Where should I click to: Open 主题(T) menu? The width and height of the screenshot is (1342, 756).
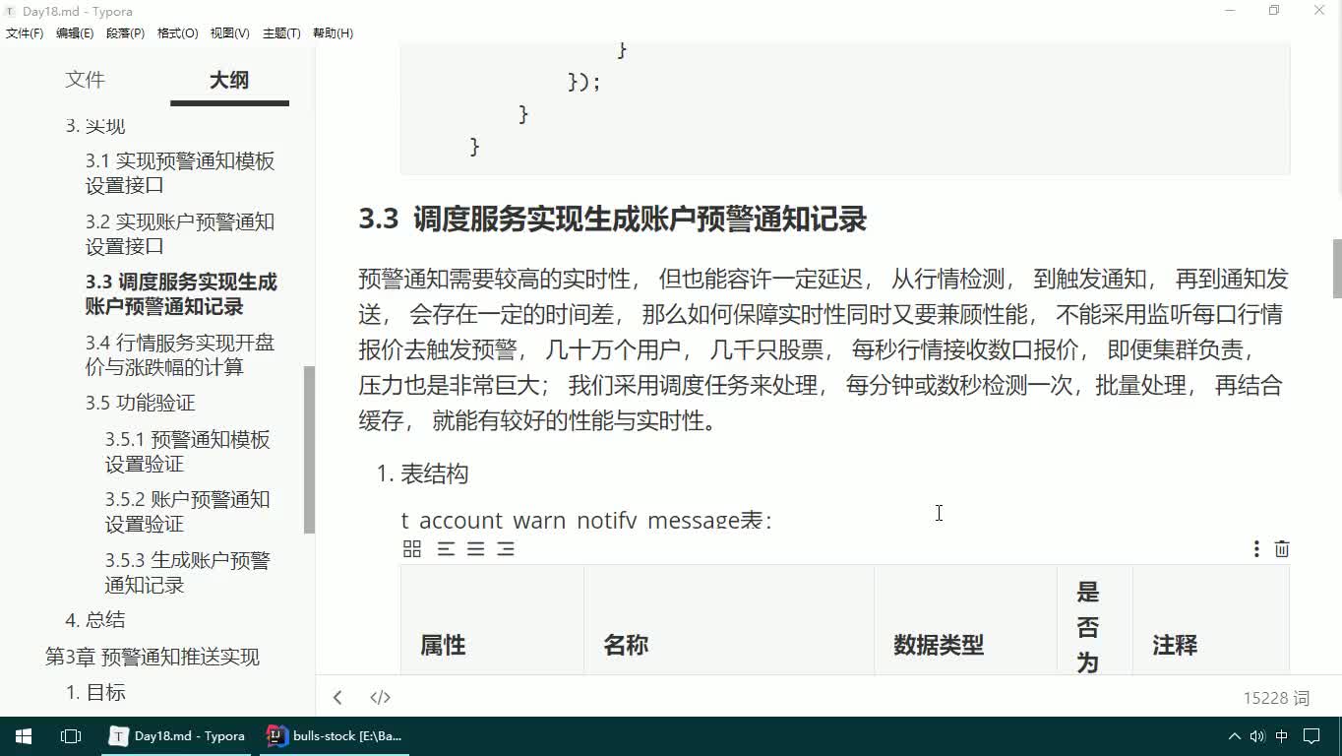281,32
